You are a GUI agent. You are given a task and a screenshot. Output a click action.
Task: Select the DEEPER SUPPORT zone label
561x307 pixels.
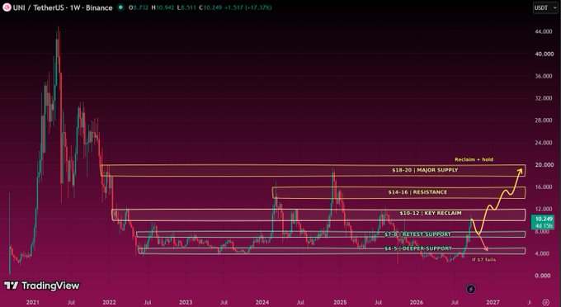point(418,248)
